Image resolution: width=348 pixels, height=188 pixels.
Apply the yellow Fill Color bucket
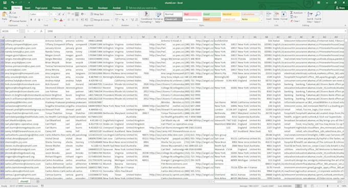(55, 20)
